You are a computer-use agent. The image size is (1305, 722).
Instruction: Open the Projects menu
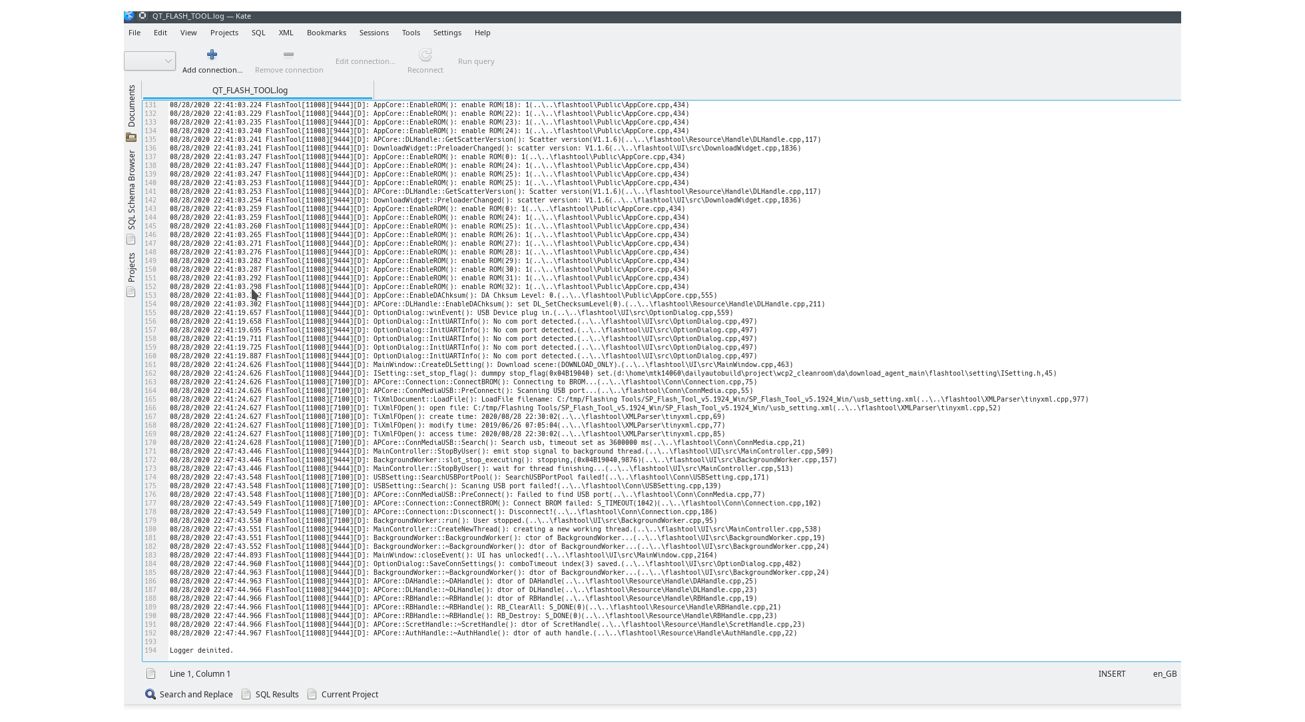pos(224,33)
